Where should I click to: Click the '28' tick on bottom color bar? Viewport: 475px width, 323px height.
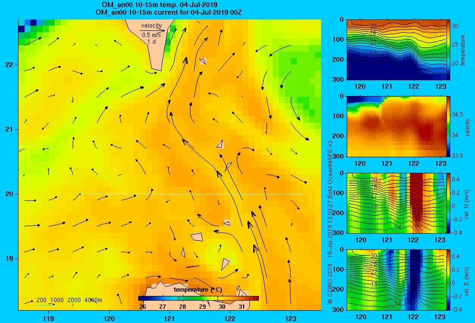[182, 307]
